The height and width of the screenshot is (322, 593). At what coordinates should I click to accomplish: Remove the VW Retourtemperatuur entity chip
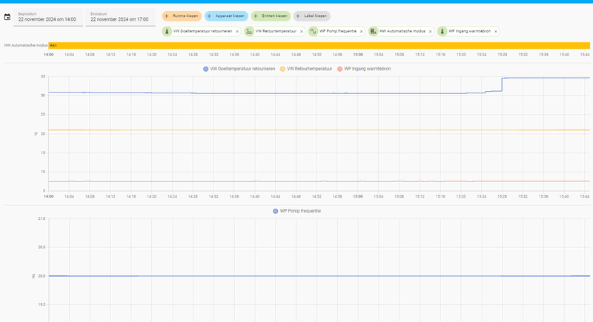click(302, 31)
